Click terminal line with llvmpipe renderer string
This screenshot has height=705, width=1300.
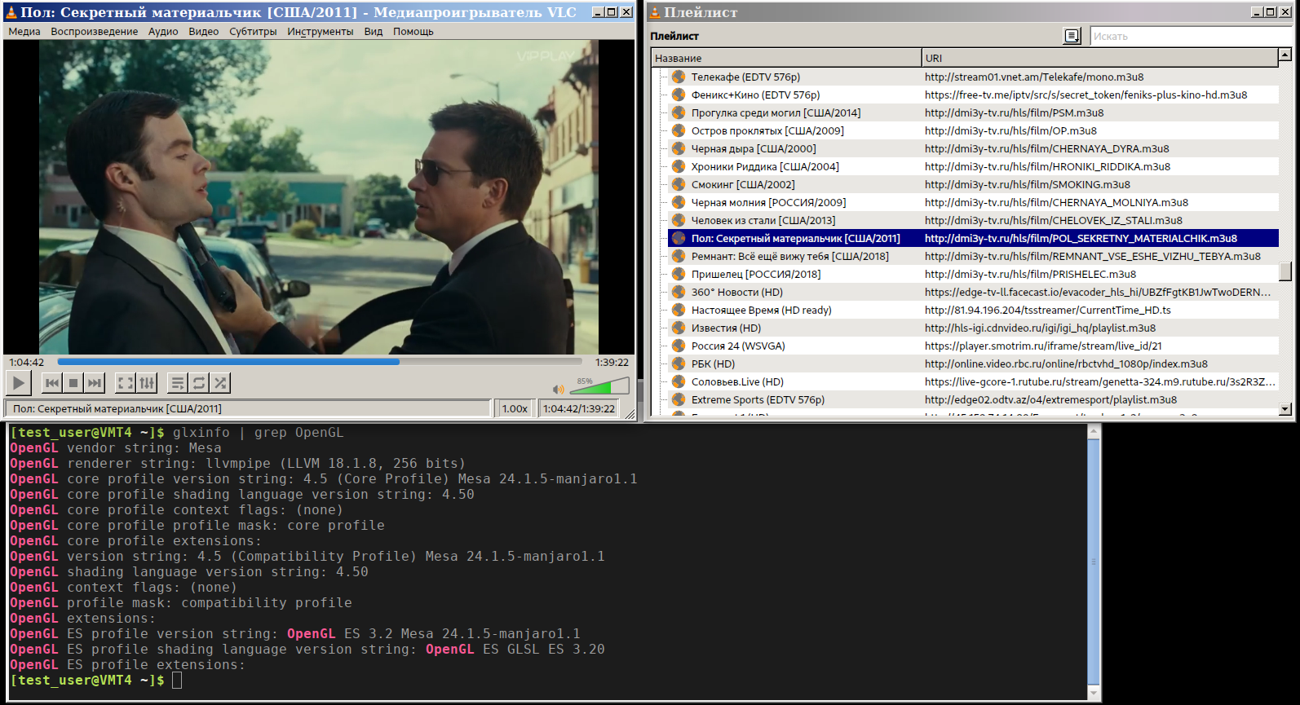click(238, 464)
